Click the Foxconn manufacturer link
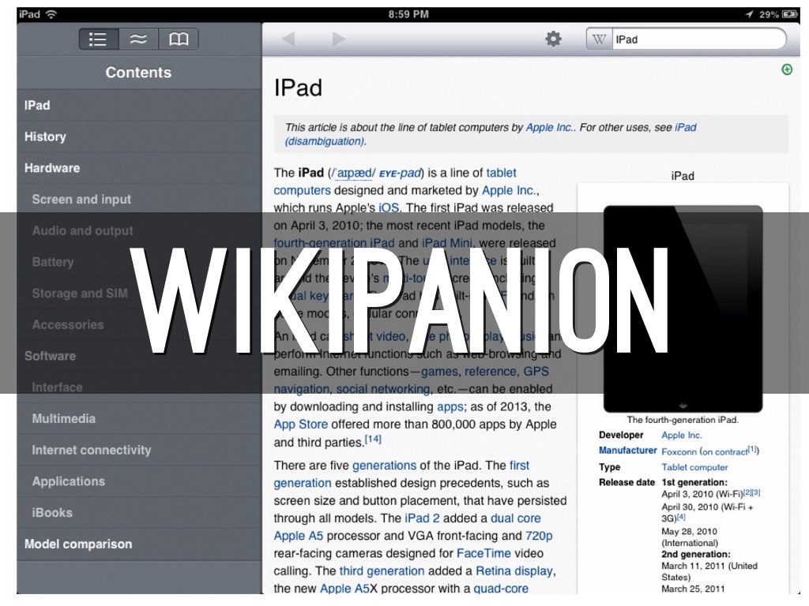The height and width of the screenshot is (606, 809). click(679, 451)
